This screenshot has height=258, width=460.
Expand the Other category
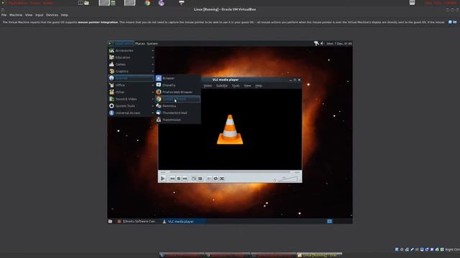131,92
